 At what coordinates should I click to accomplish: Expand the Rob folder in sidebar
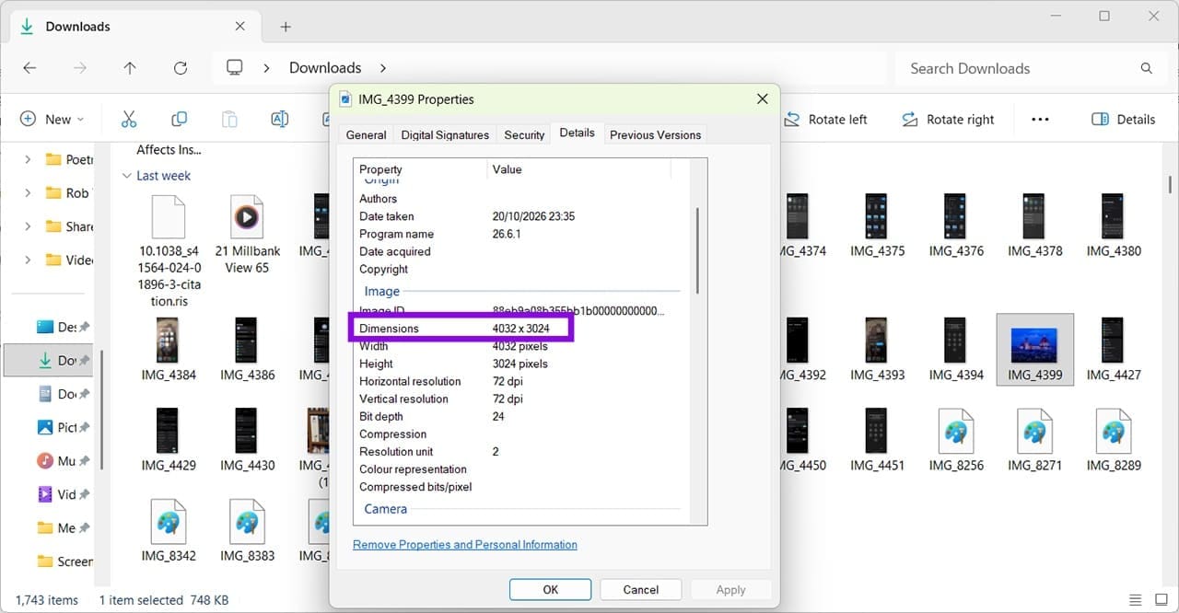tap(28, 193)
